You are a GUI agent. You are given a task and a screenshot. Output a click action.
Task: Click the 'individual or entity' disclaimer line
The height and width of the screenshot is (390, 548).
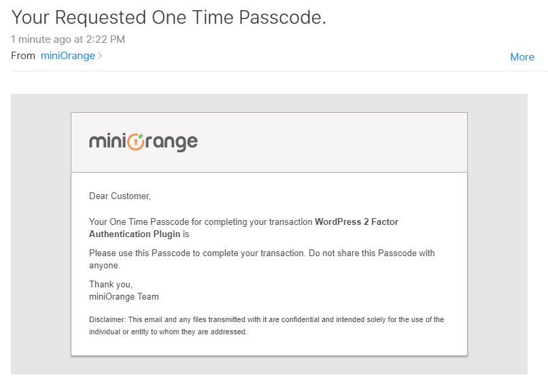click(168, 332)
